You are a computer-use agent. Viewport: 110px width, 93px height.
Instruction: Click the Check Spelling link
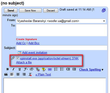click(x=90, y=69)
